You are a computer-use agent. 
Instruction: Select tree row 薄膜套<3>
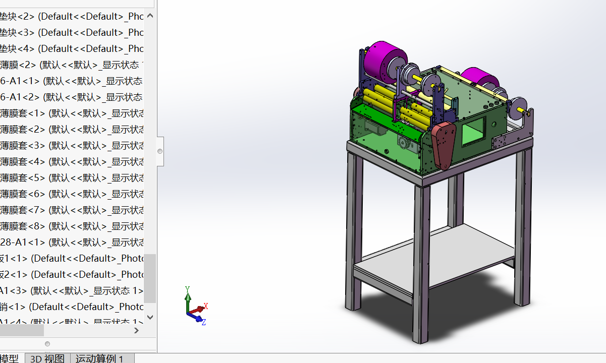(x=72, y=145)
